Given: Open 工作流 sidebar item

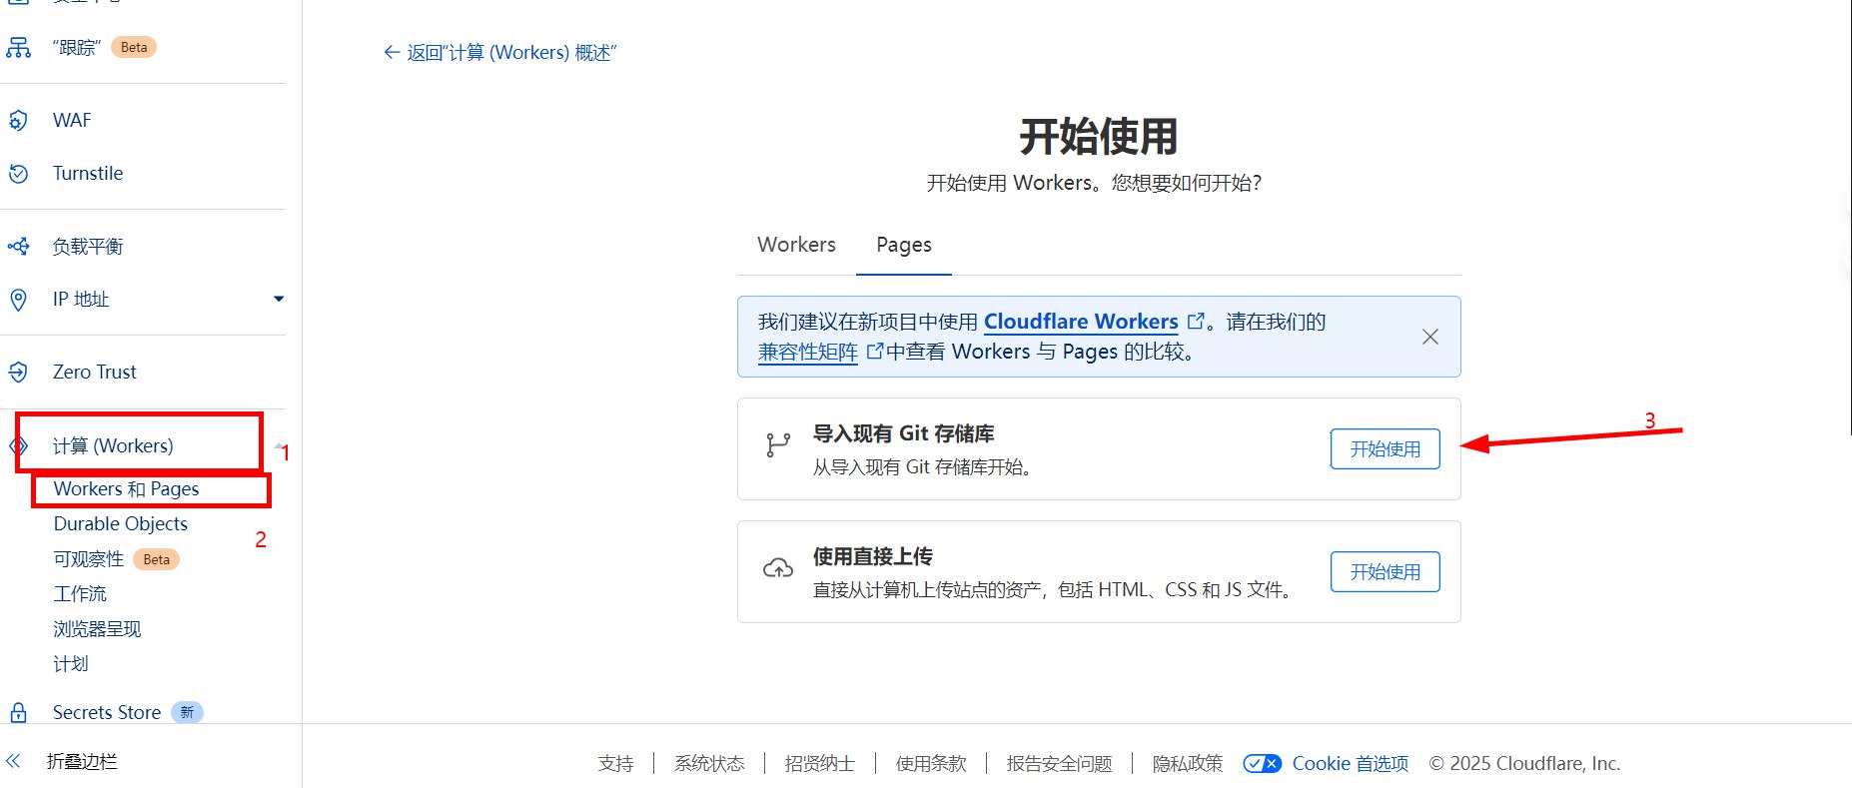Looking at the screenshot, I should 80,593.
